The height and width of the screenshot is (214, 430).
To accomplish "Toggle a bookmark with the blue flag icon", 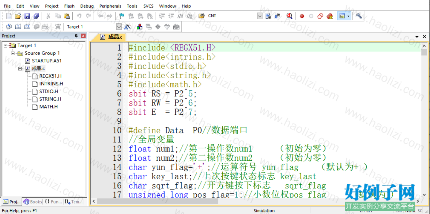I will (122, 16).
